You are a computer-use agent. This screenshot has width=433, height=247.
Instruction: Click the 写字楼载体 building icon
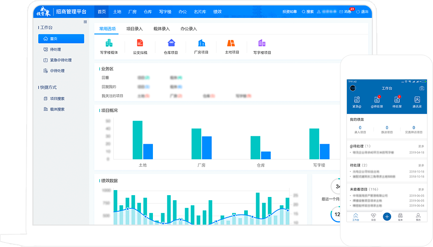pos(109,43)
